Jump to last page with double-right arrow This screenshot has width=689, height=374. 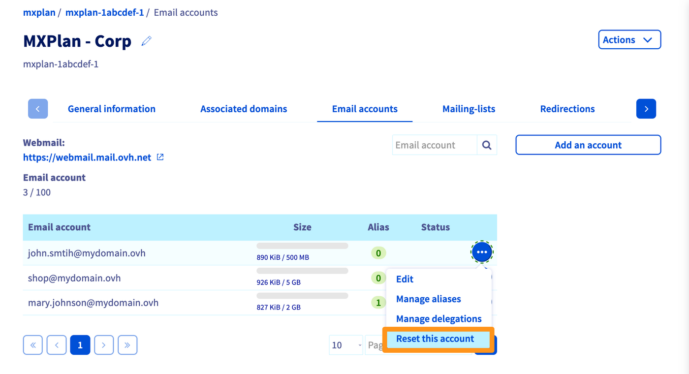127,345
